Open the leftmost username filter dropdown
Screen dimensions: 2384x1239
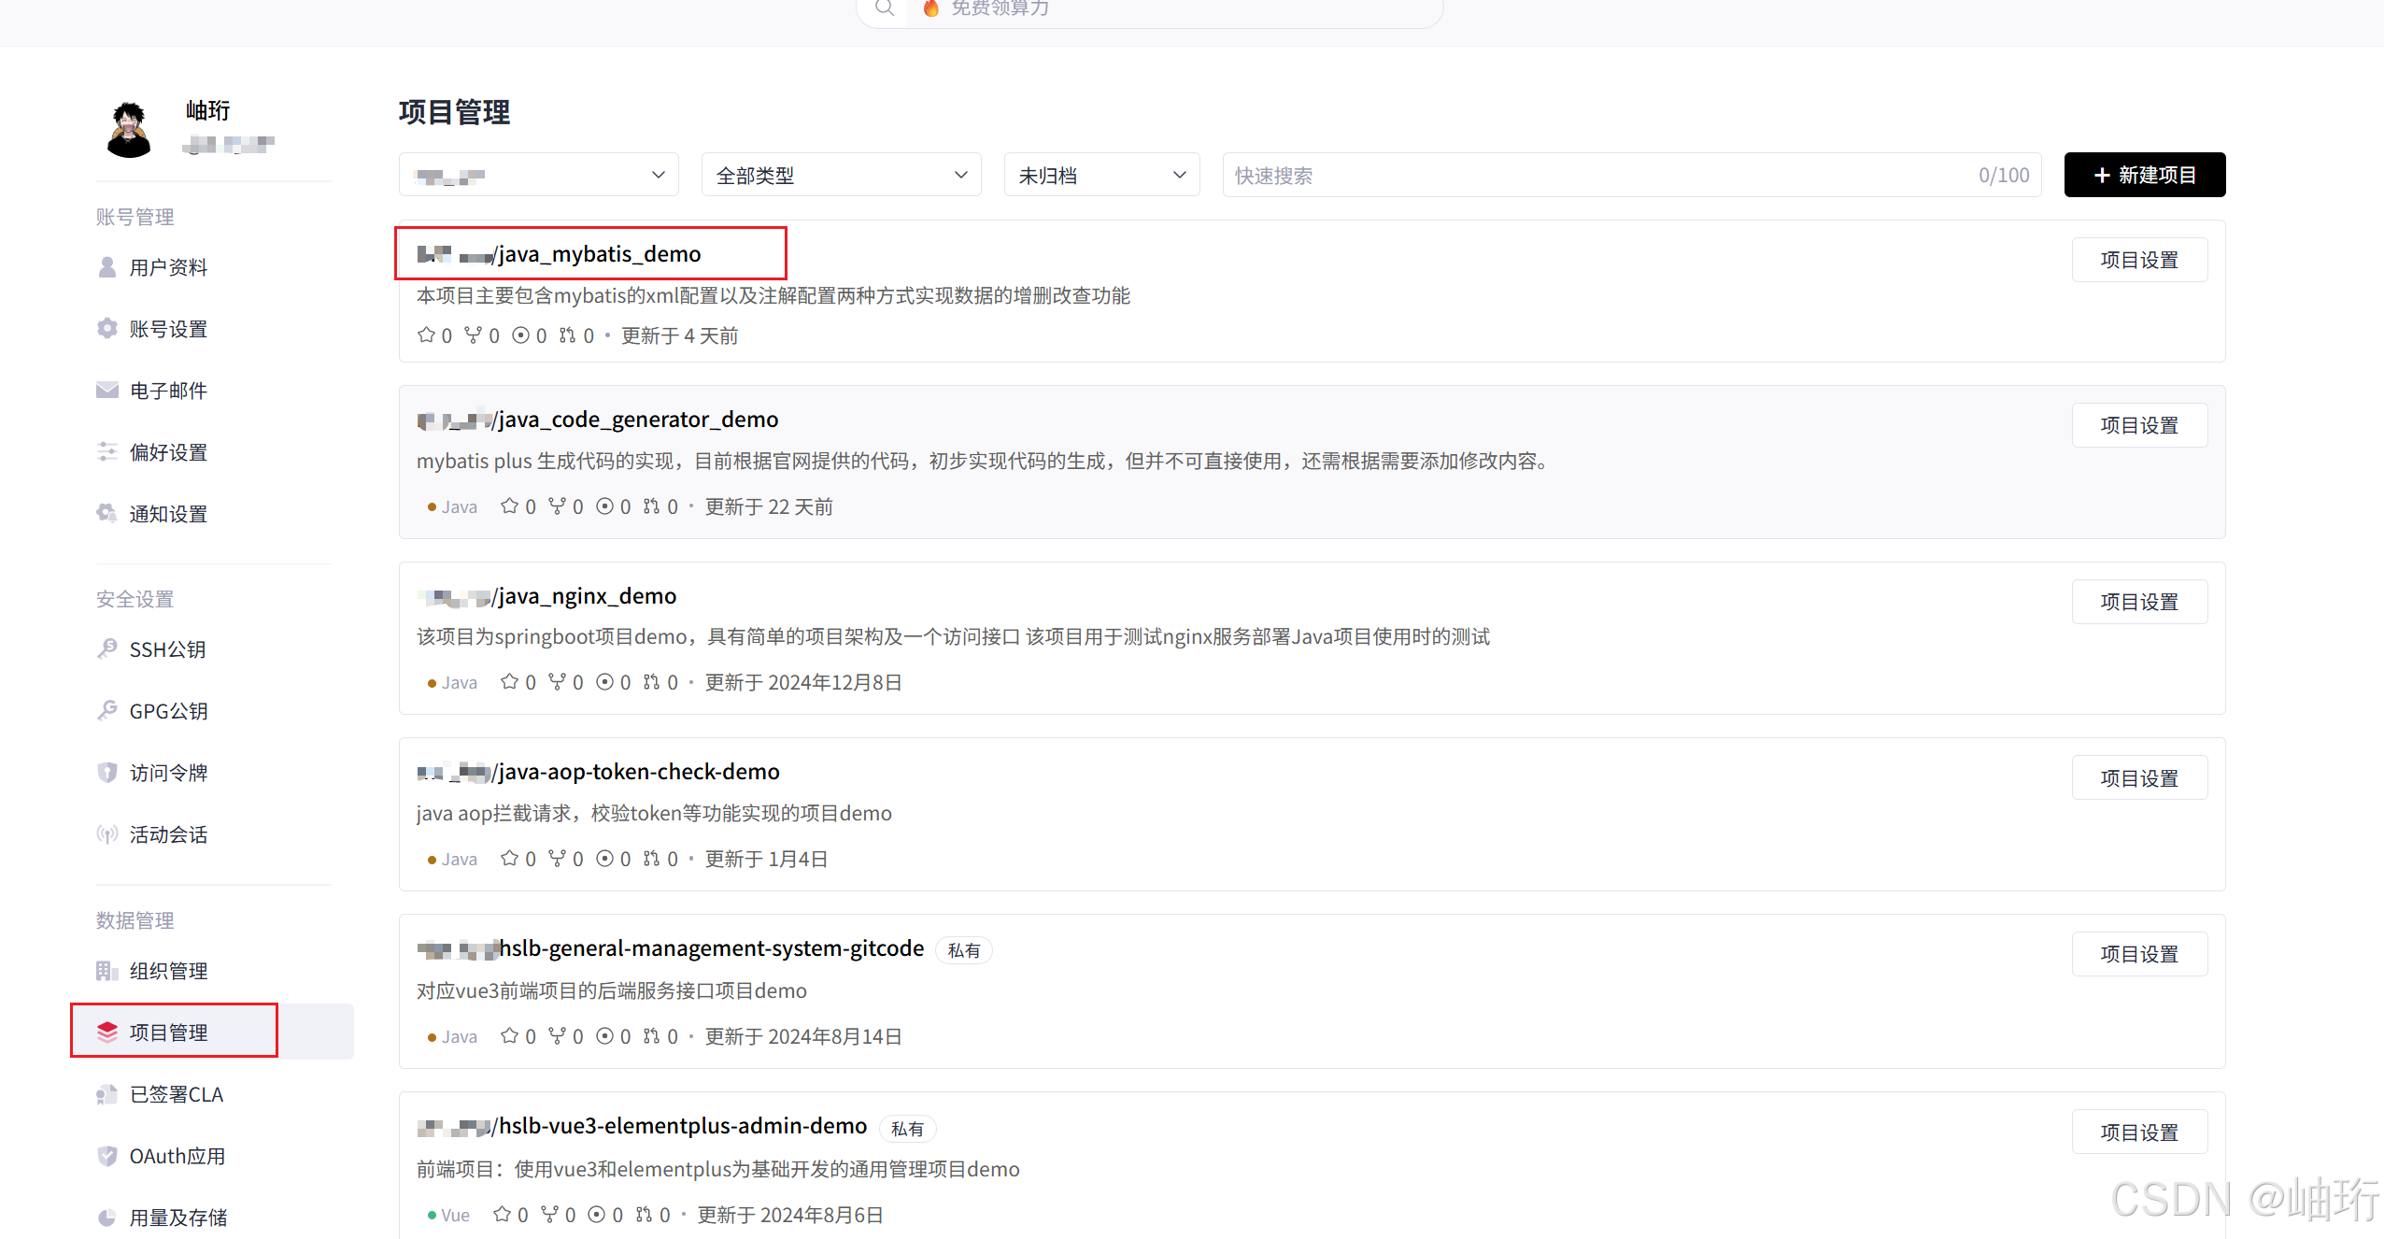(x=538, y=175)
